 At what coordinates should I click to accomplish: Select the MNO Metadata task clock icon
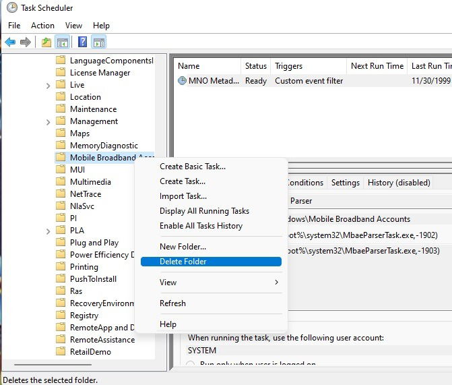click(x=182, y=80)
